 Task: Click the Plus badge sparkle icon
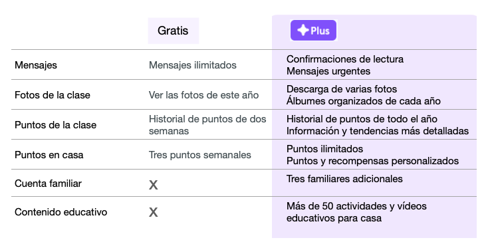[x=303, y=31]
